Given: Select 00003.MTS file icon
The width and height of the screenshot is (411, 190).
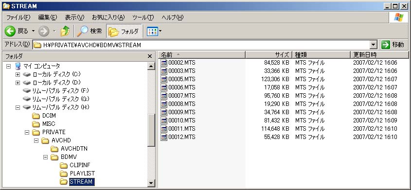Looking at the screenshot, I should click(164, 71).
